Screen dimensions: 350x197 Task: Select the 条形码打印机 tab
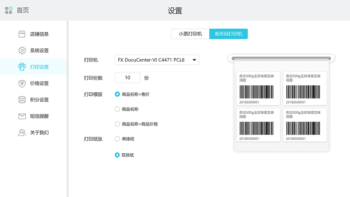tap(229, 34)
